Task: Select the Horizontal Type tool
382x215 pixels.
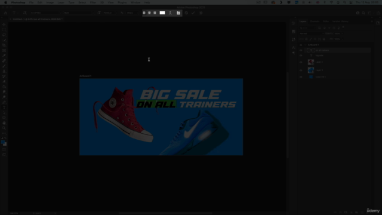Action: (x=4, y=107)
